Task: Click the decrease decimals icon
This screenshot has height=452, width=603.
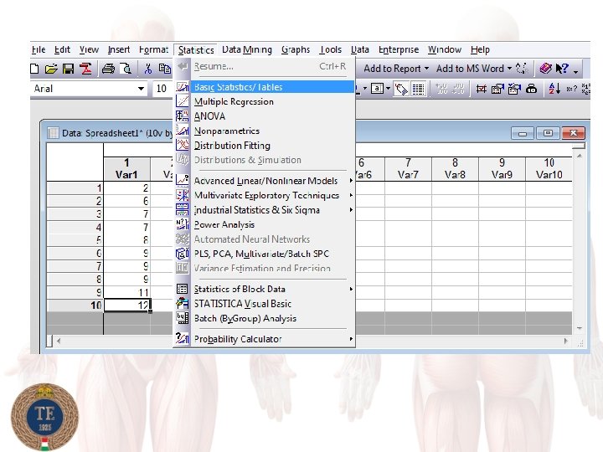Action: [459, 89]
